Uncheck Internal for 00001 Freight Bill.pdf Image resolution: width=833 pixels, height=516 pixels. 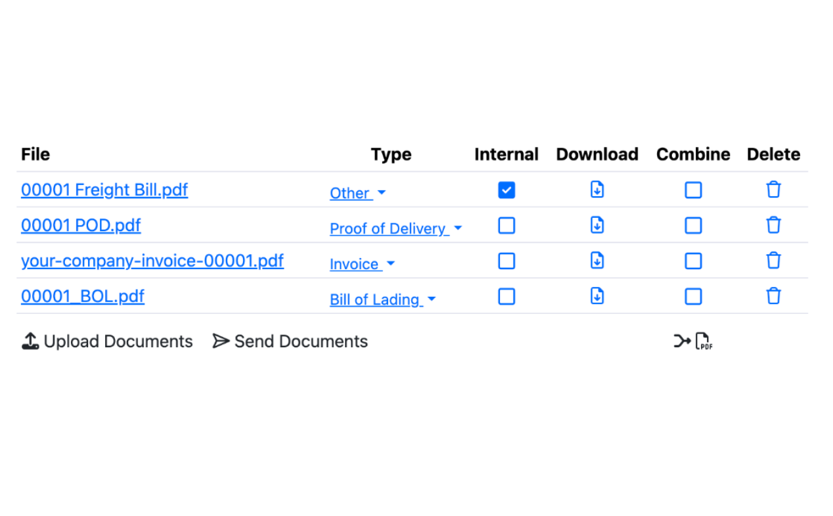click(x=507, y=190)
